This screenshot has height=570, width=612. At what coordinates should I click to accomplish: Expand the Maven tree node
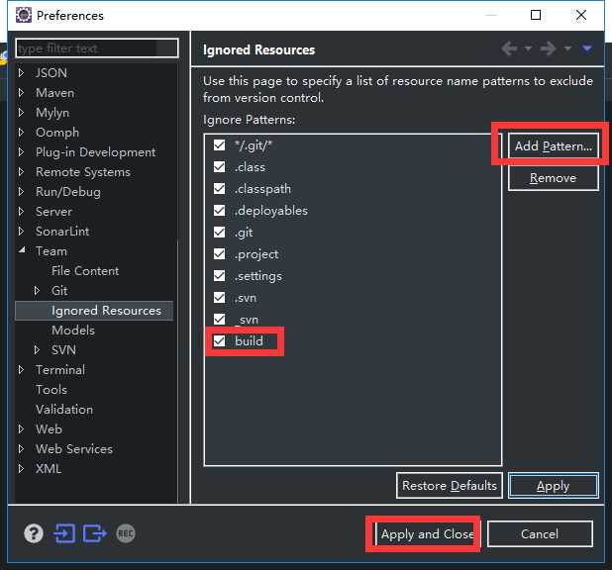click(21, 92)
